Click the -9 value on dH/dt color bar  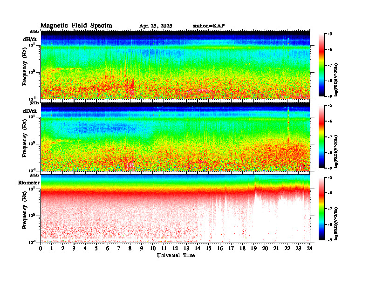point(329,96)
